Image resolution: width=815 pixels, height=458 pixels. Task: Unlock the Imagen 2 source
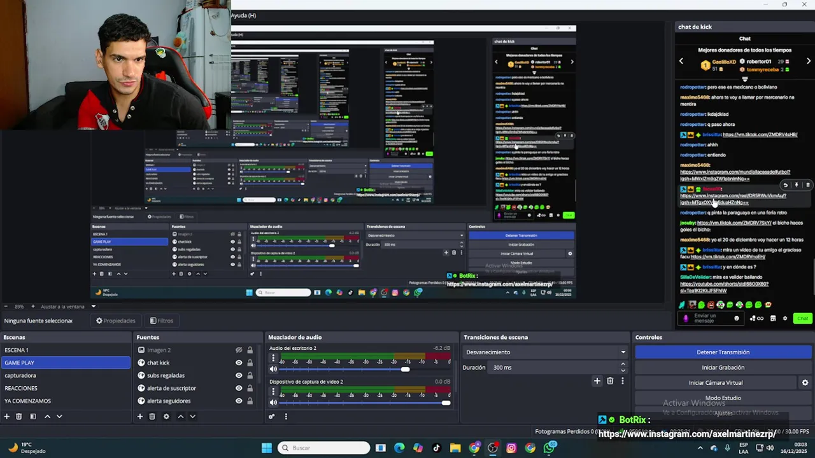[x=250, y=350]
